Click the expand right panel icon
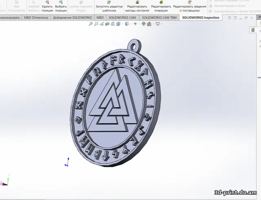261x200 pixels. click(235, 18)
